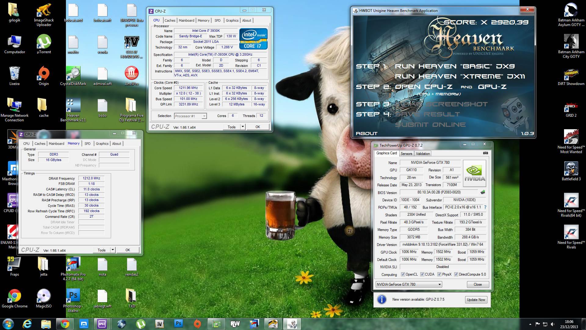Open Batman Arkham City GOTY shortcut
Screen dimensions: 586x330
tap(571, 46)
